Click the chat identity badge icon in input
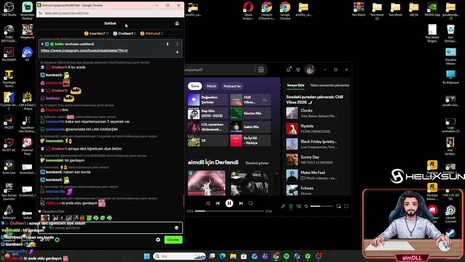The width and height of the screenshot is (465, 262). point(44,228)
